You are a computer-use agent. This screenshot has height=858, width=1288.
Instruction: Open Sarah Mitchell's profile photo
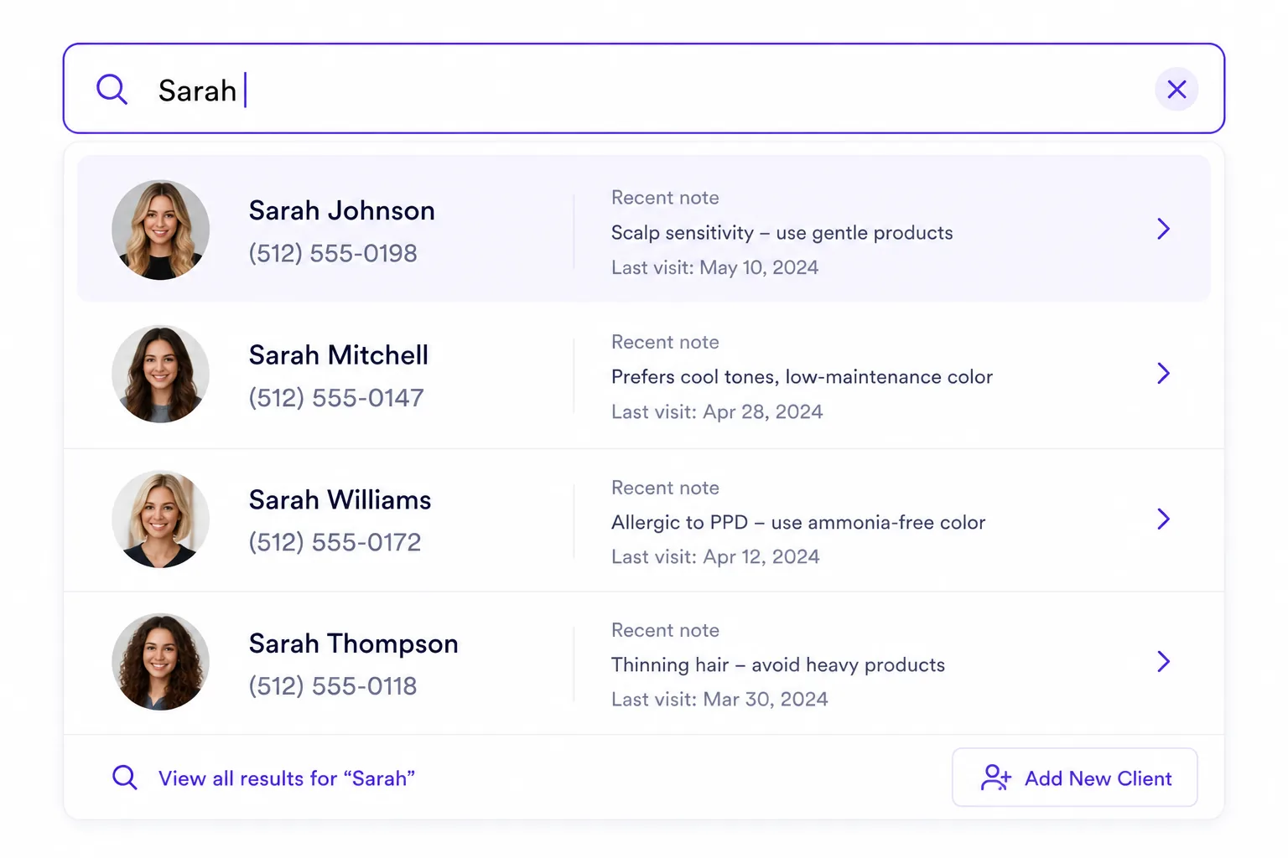pos(160,374)
